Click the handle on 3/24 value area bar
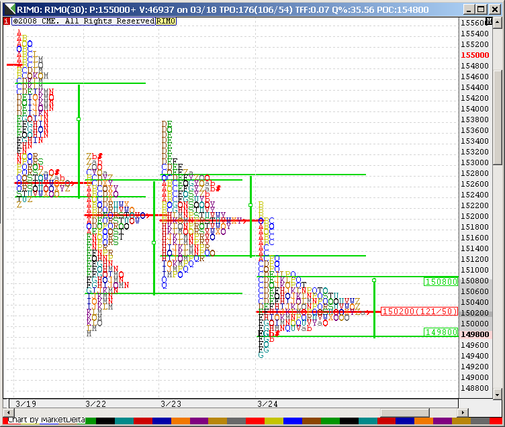This screenshot has width=505, height=427. tap(374, 280)
